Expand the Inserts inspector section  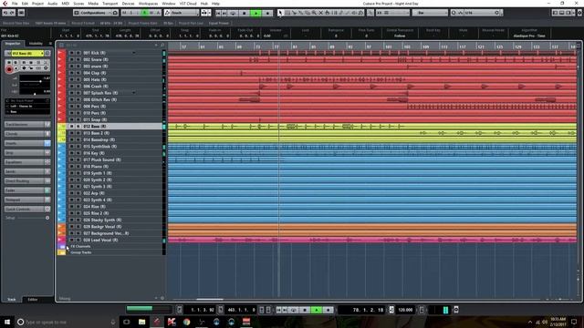click(27, 143)
